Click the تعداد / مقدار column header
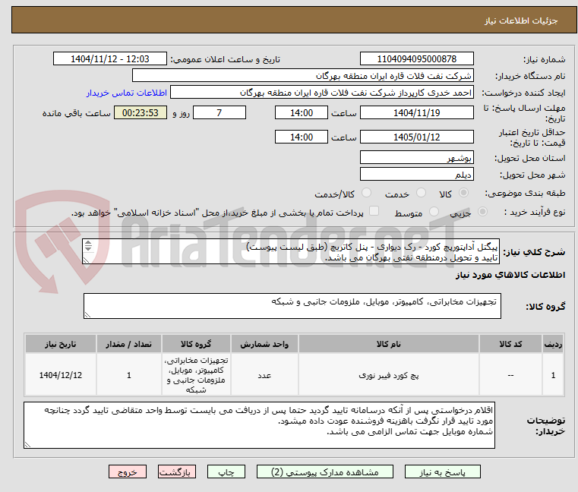The width and height of the screenshot is (578, 492). pyautogui.click(x=129, y=344)
